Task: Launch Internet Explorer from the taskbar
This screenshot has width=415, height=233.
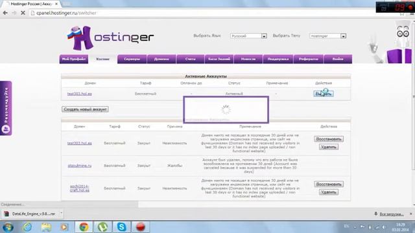Action: 27,227
